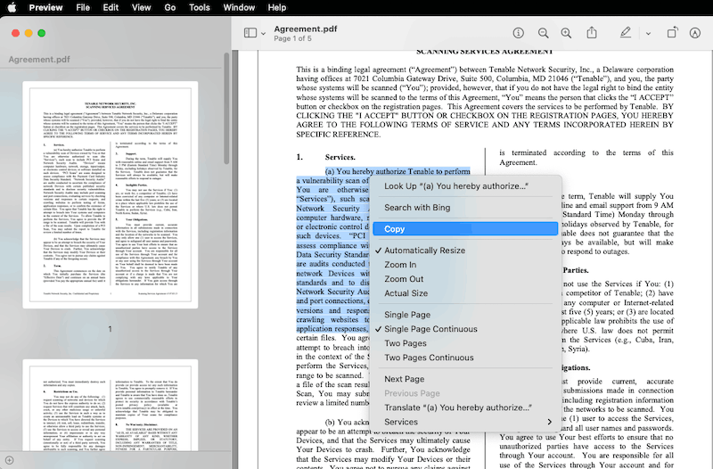Click the rotate page icon
Screen dimensions: 713x469
[671, 33]
